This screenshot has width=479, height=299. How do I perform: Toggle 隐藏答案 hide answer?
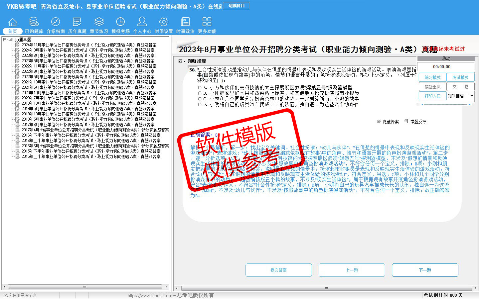pos(388,122)
